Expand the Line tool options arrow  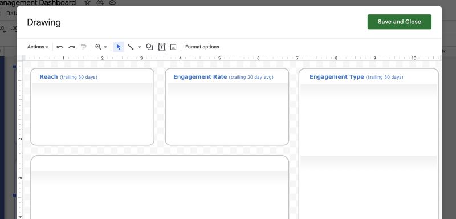pyautogui.click(x=139, y=47)
